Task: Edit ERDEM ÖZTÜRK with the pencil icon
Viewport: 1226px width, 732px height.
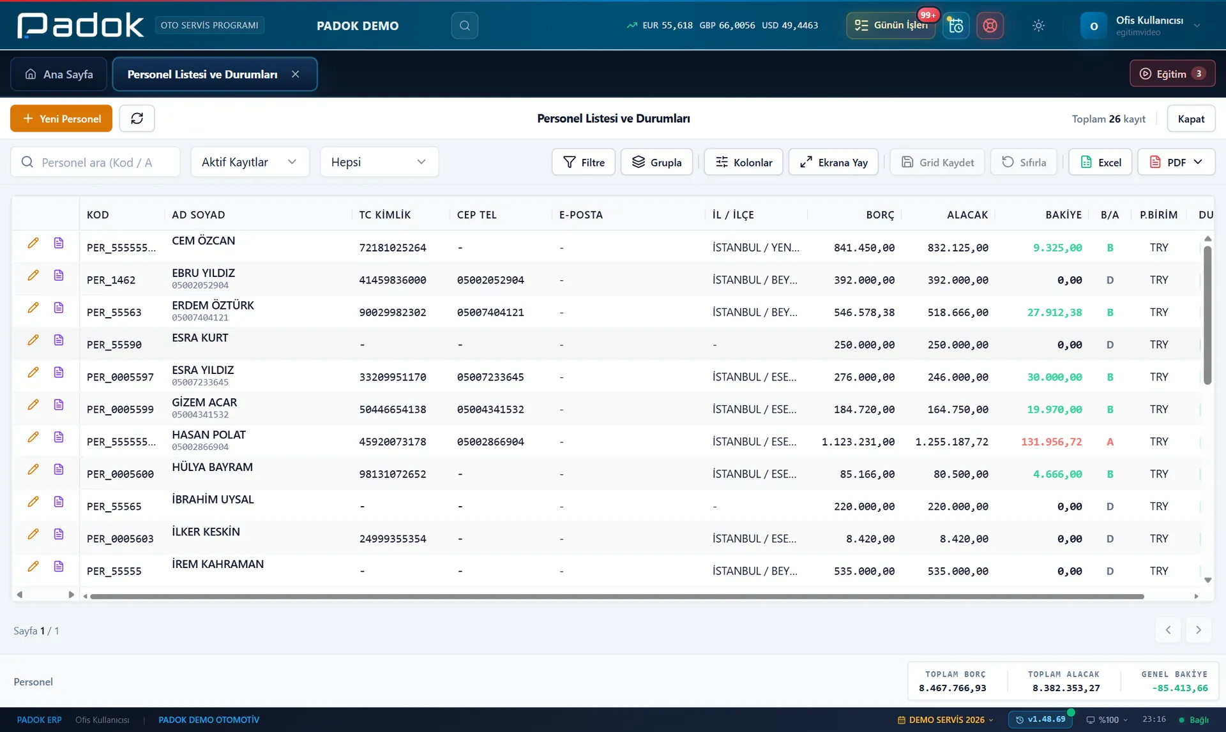Action: pos(33,308)
